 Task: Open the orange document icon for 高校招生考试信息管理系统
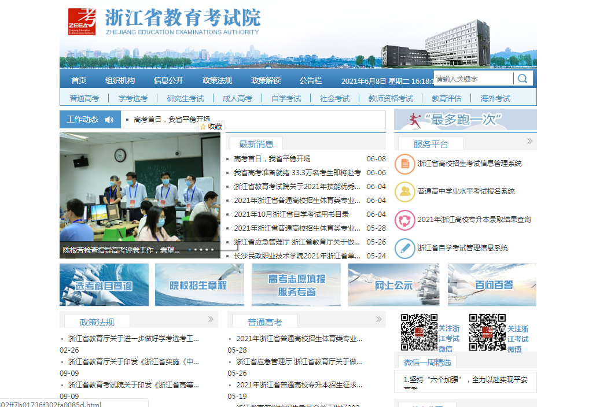point(404,164)
